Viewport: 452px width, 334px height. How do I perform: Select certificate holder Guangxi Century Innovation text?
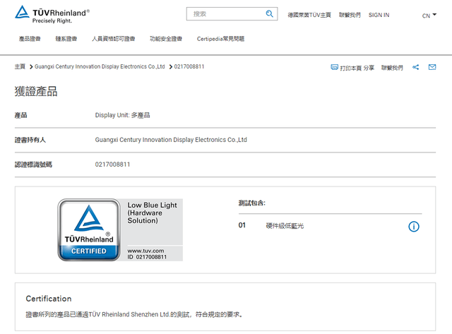(171, 140)
